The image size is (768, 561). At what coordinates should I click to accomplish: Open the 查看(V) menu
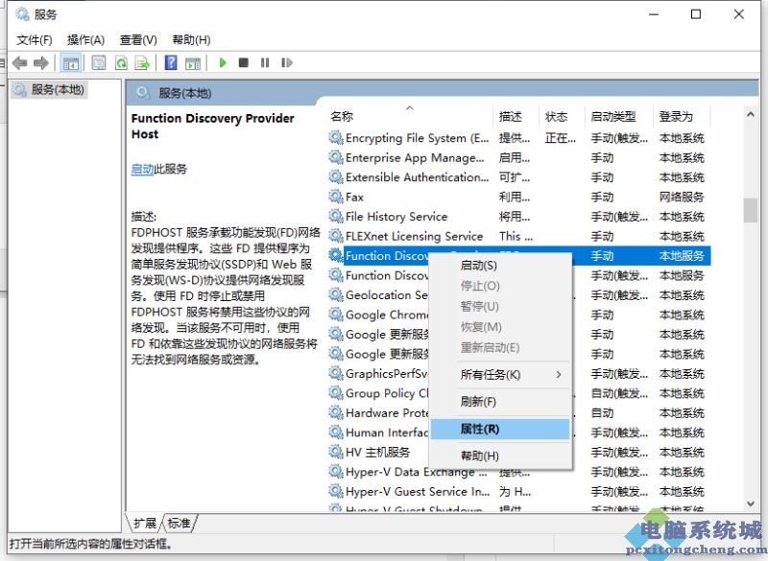click(x=138, y=39)
